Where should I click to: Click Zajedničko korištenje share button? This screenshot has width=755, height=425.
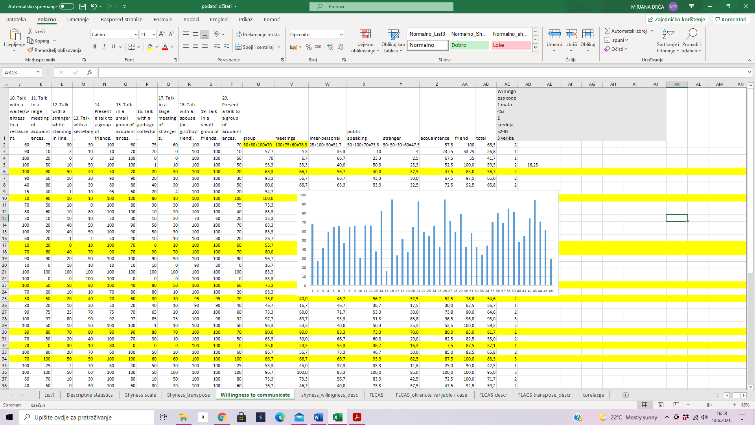(677, 19)
